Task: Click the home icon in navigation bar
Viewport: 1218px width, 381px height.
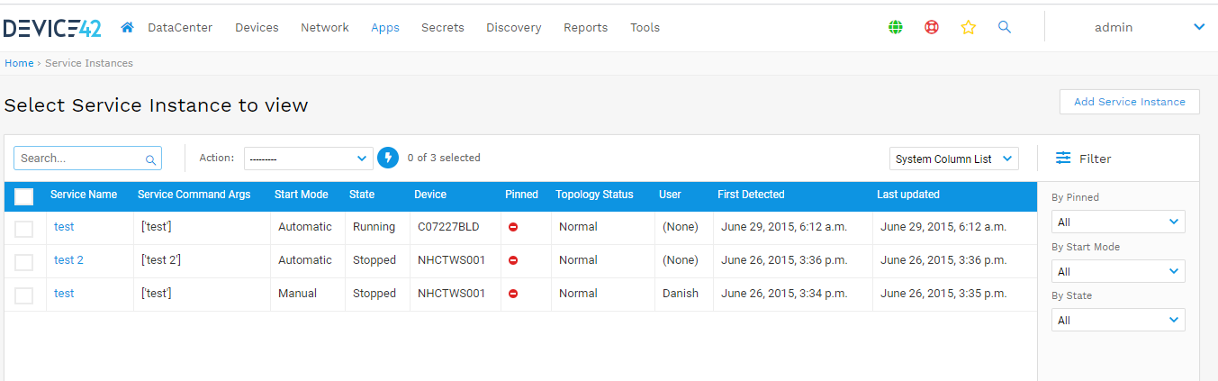Action: 127,27
